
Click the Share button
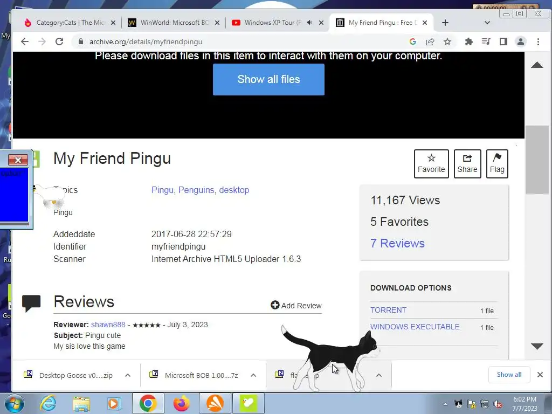(x=467, y=164)
